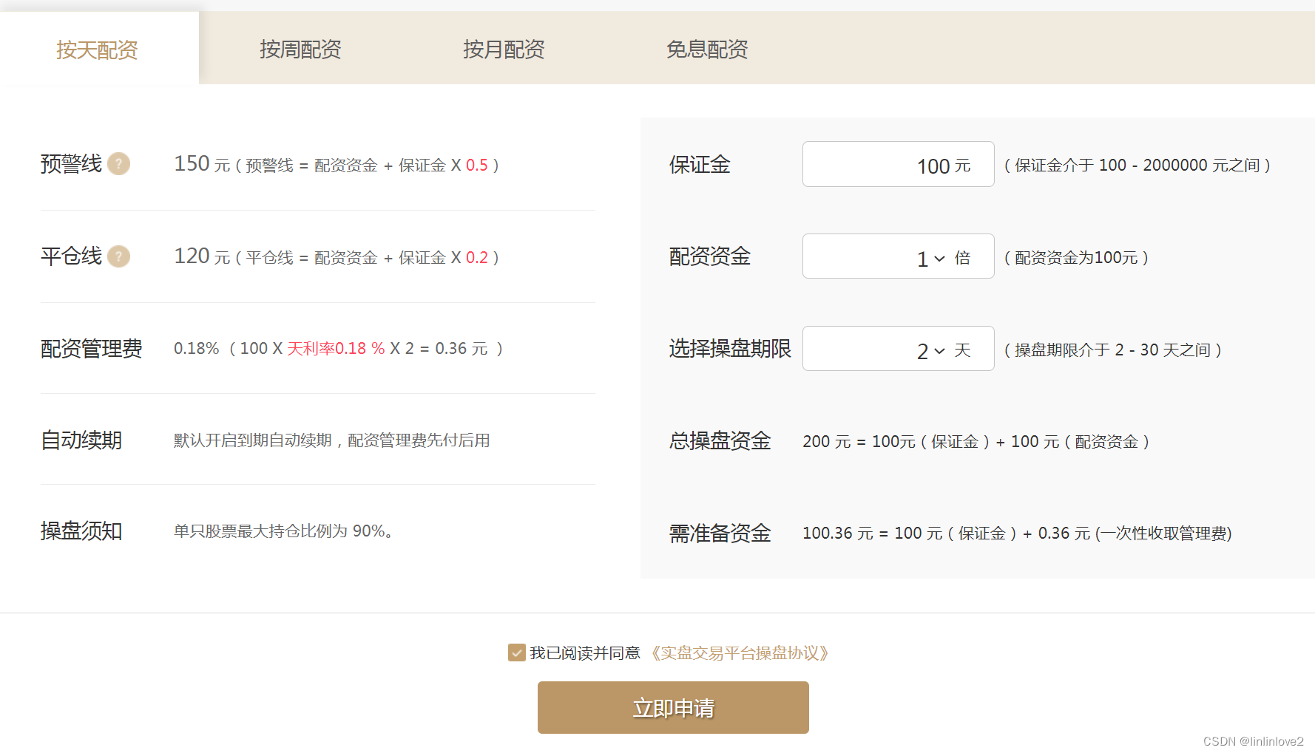Expand the 配资资金 multiplier dropdown
1315x753 pixels.
[x=898, y=256]
